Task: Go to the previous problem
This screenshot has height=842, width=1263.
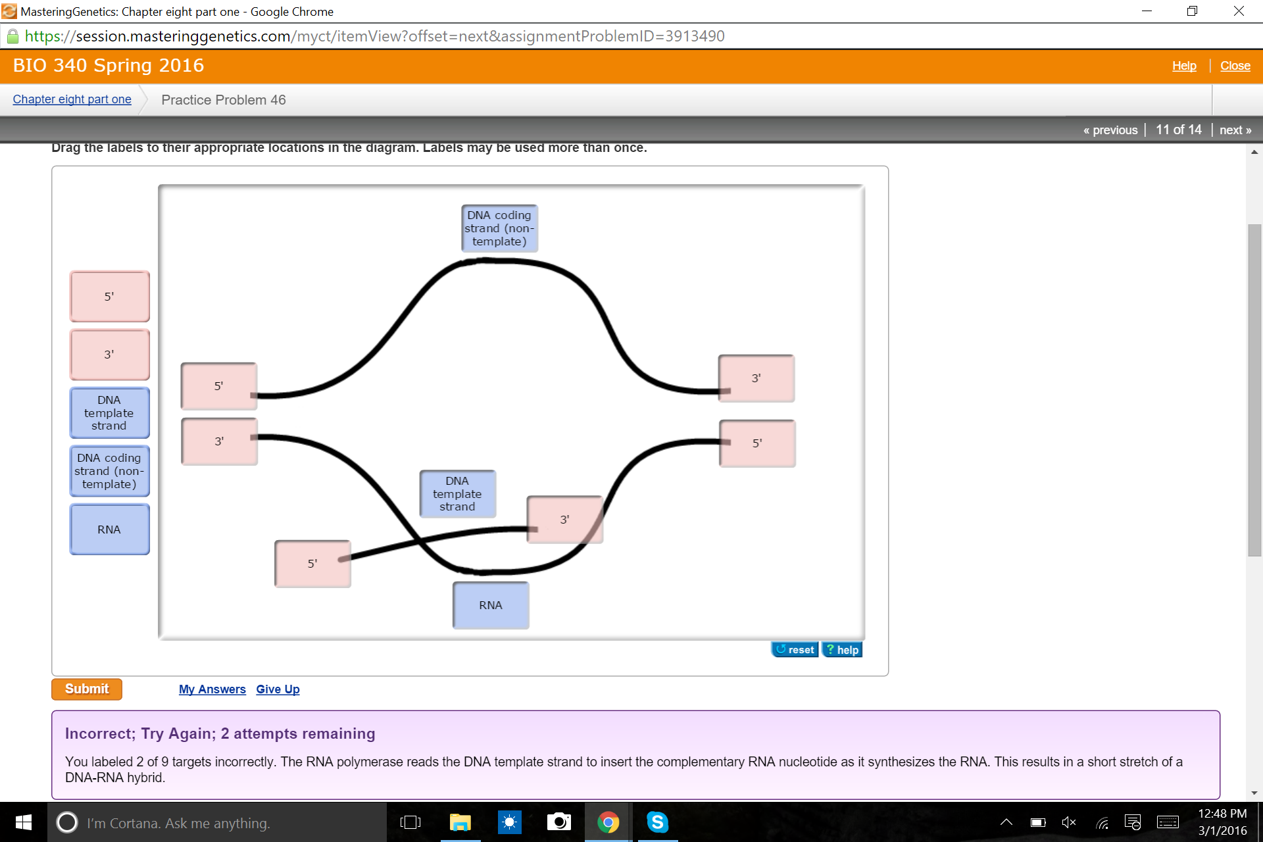Action: point(1110,130)
